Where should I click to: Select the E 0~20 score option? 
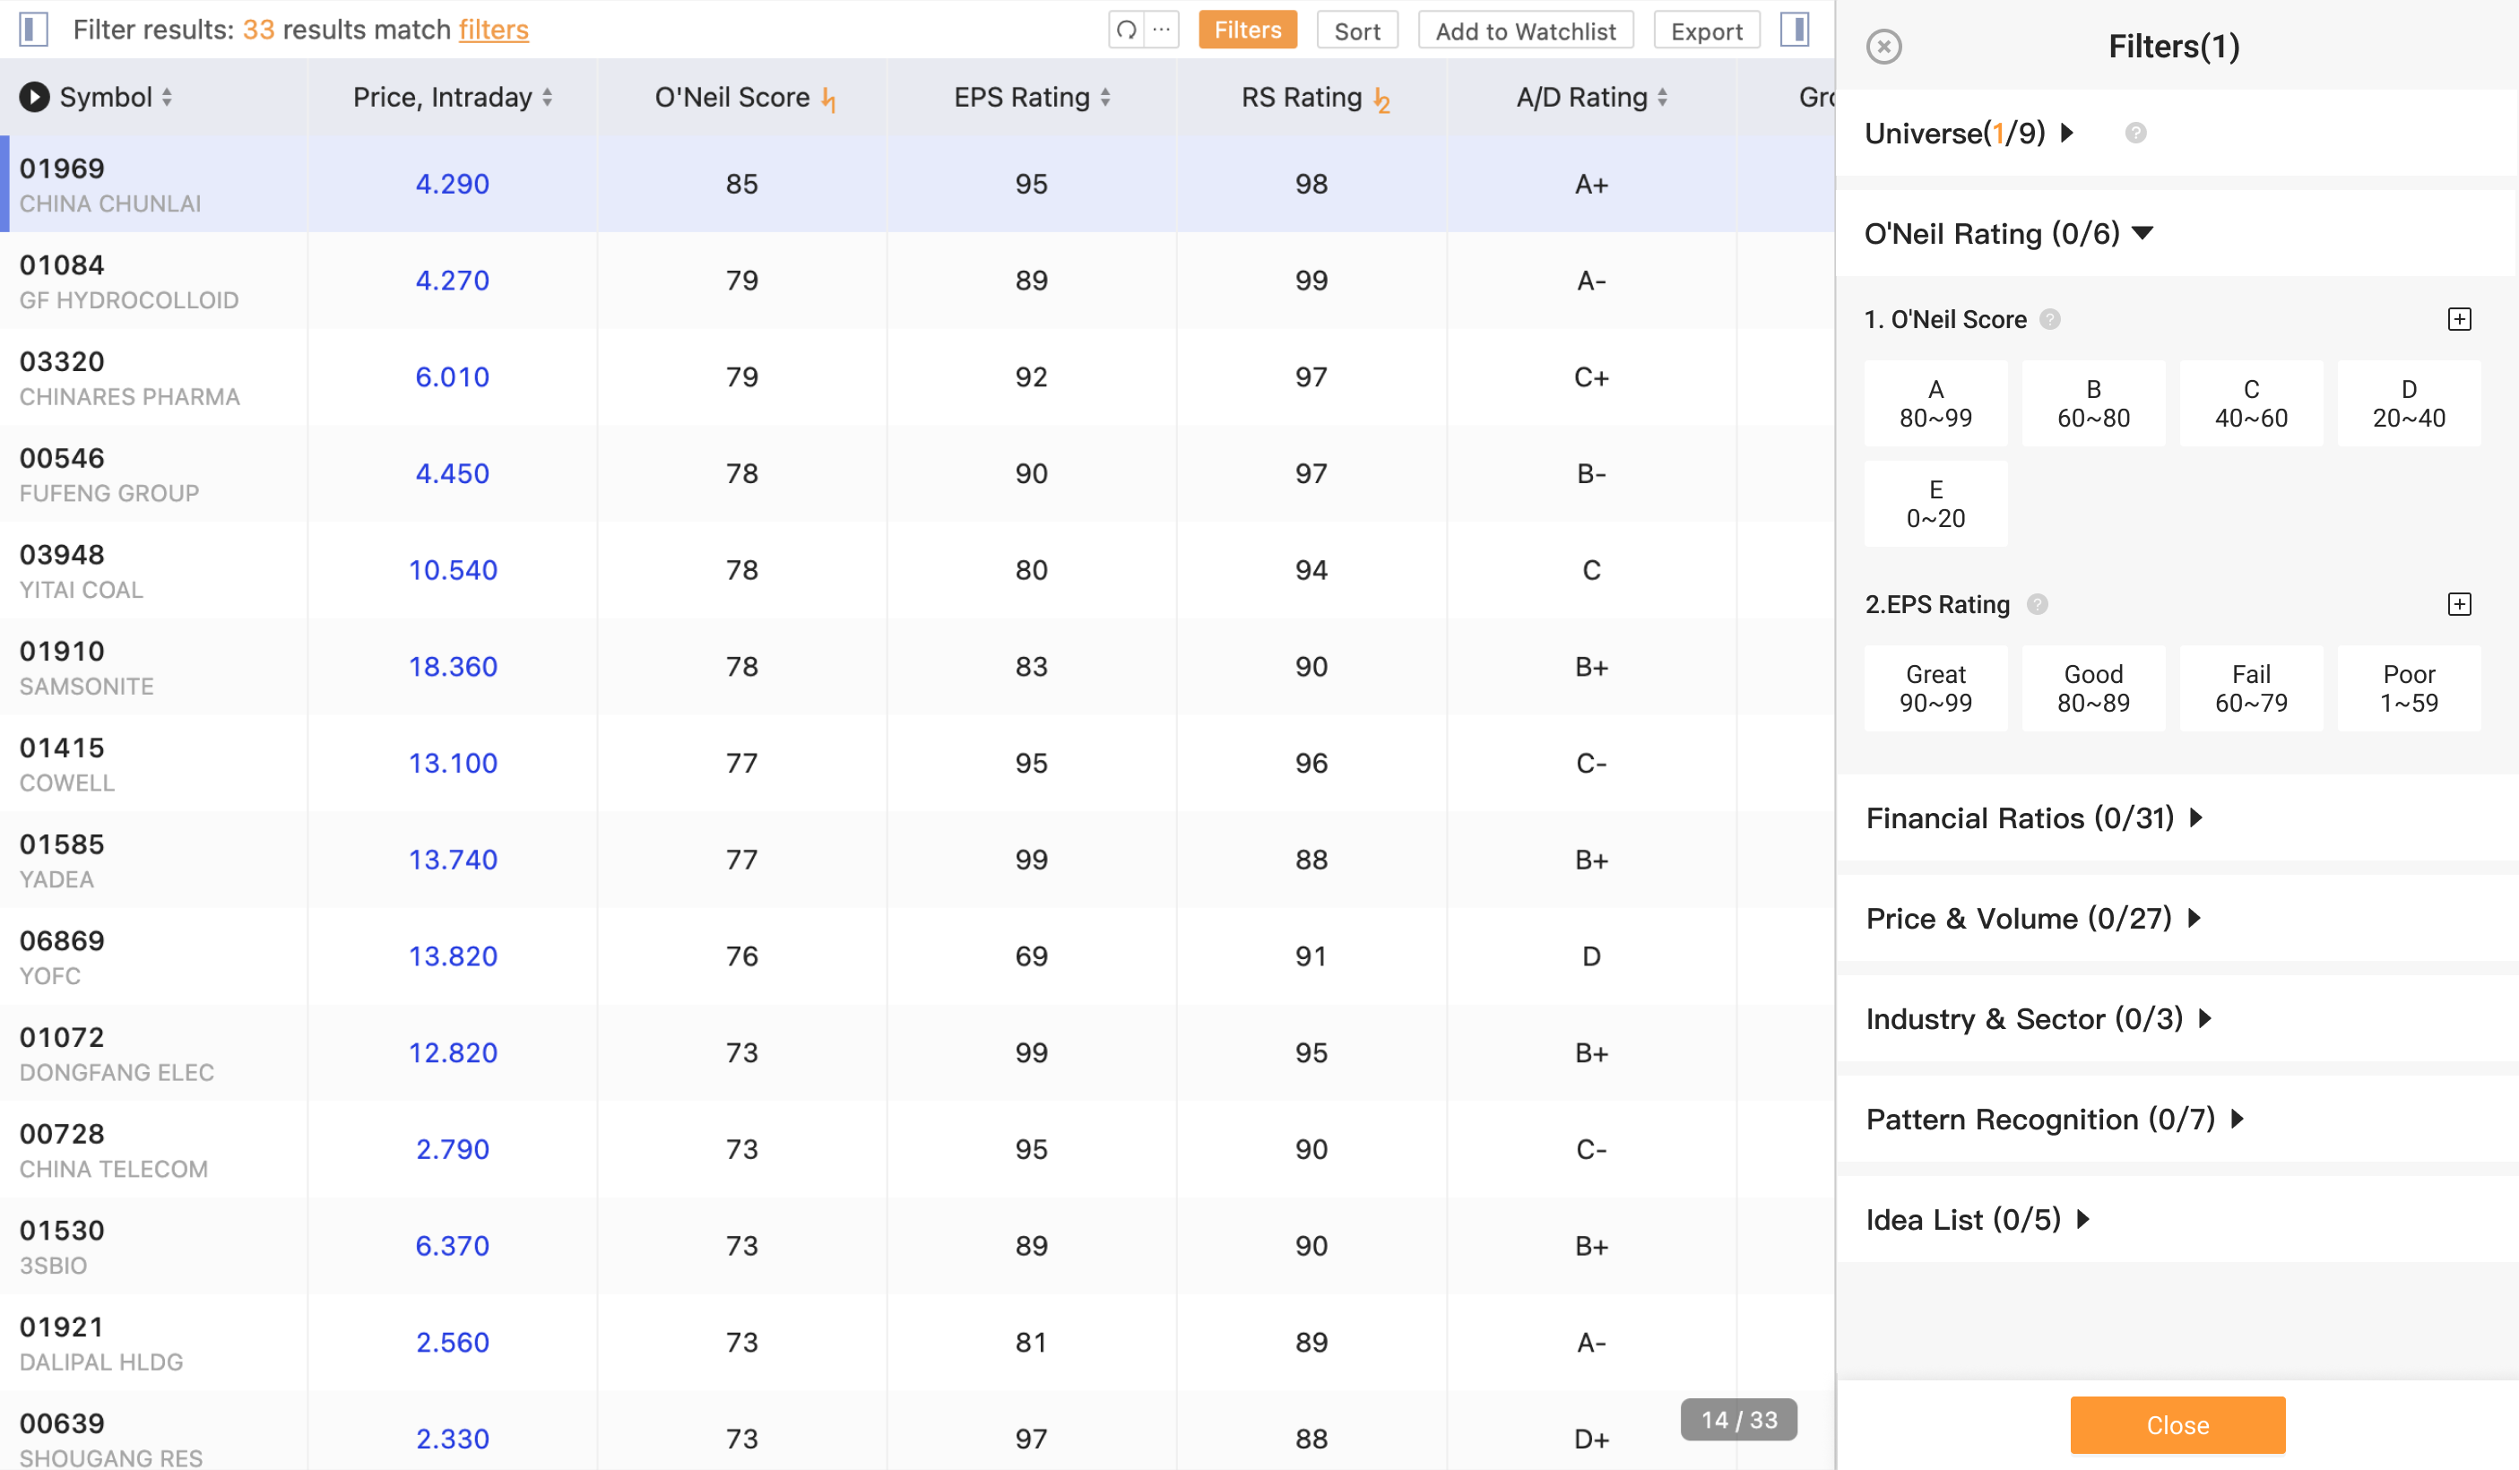click(1935, 504)
